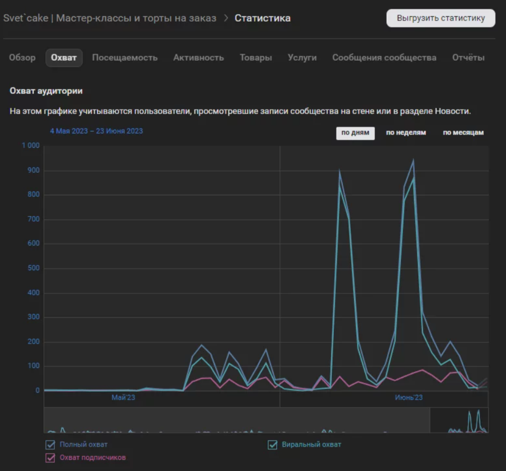Open the Товары statistics tab

256,58
